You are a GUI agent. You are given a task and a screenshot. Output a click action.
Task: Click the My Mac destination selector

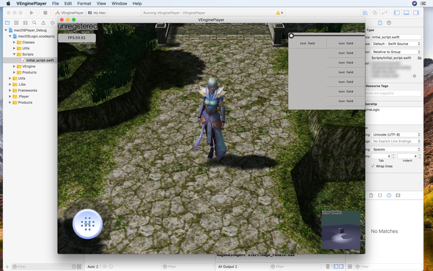pyautogui.click(x=97, y=13)
